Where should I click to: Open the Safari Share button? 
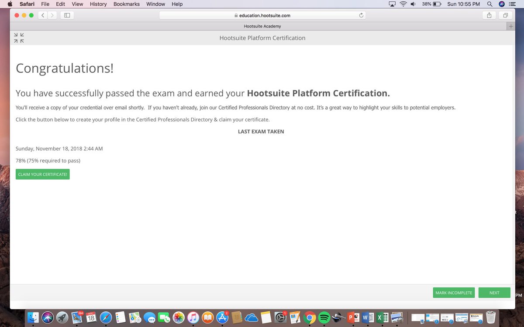coord(489,15)
